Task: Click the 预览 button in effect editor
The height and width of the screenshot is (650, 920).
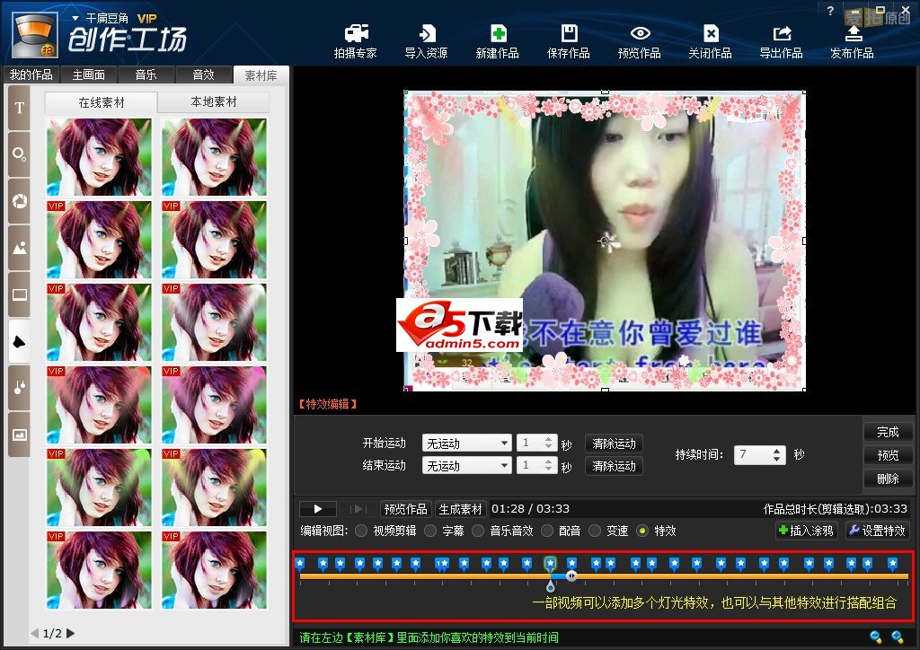Action: 888,455
